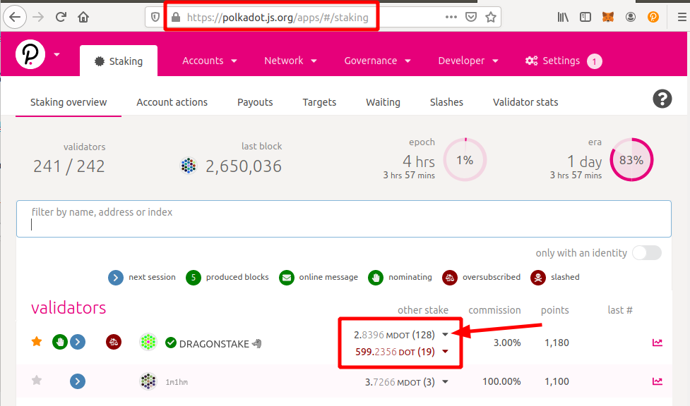Click the epoch 1% progress circle
The image size is (690, 406).
pyautogui.click(x=465, y=159)
